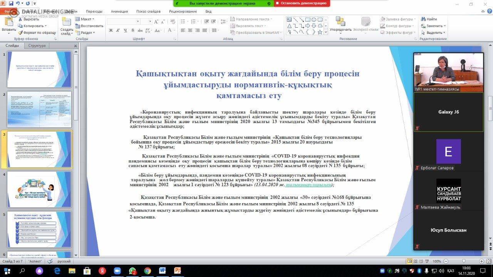Click the zoom out minus button
The width and height of the screenshot is (493, 277).
446,261
